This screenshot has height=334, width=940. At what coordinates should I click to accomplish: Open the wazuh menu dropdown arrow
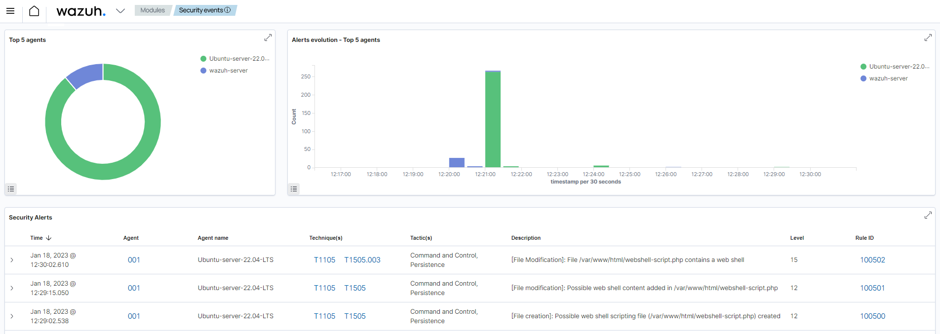coord(120,11)
